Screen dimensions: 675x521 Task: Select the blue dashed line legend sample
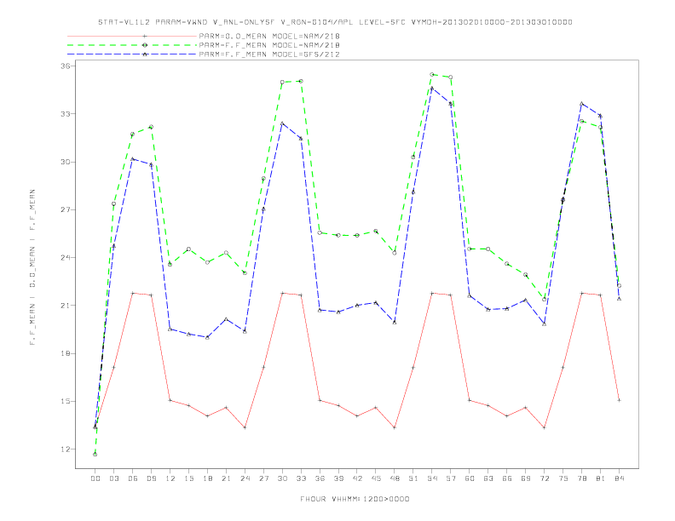click(x=132, y=54)
